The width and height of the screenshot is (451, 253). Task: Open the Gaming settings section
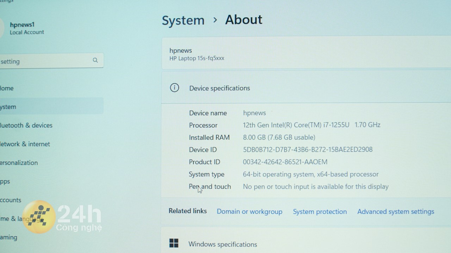coord(8,237)
